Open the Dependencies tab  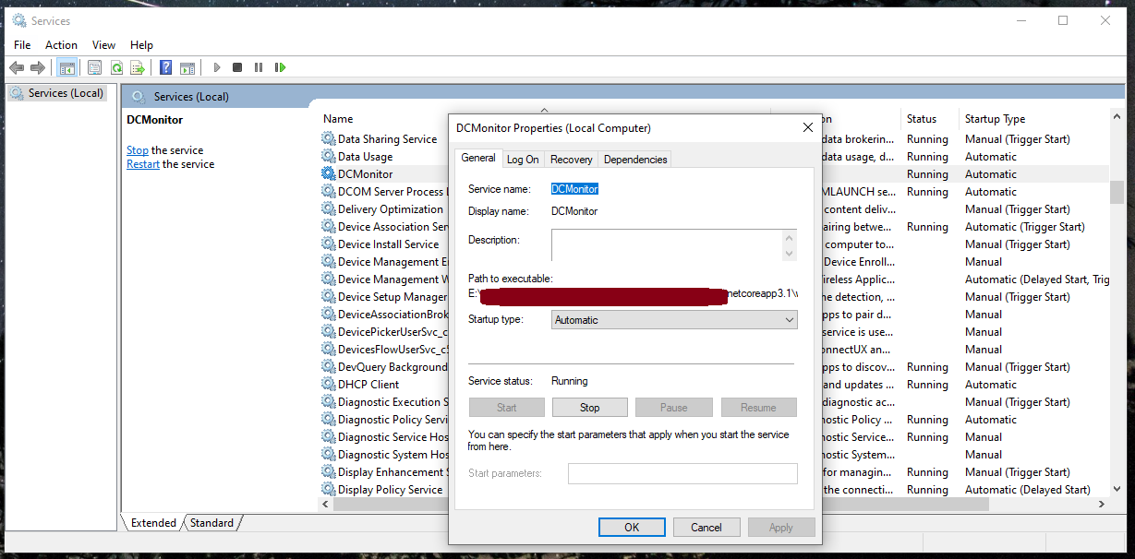coord(635,160)
